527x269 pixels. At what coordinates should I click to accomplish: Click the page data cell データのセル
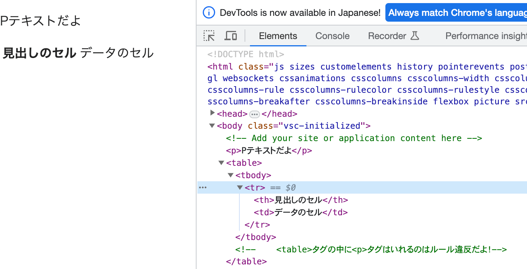117,53
